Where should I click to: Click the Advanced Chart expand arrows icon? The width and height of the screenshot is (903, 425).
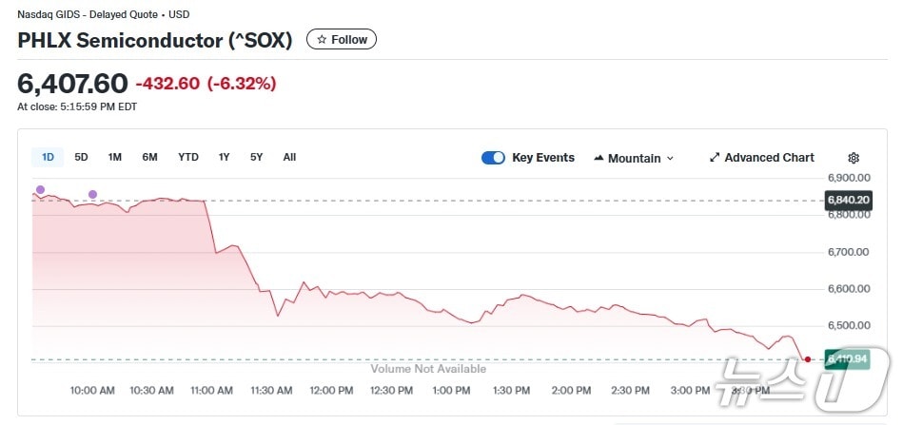715,158
